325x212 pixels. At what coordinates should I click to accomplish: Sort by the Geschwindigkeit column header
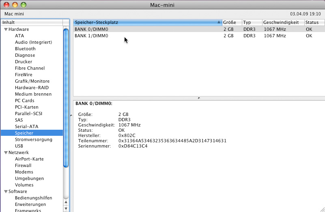[283, 22]
